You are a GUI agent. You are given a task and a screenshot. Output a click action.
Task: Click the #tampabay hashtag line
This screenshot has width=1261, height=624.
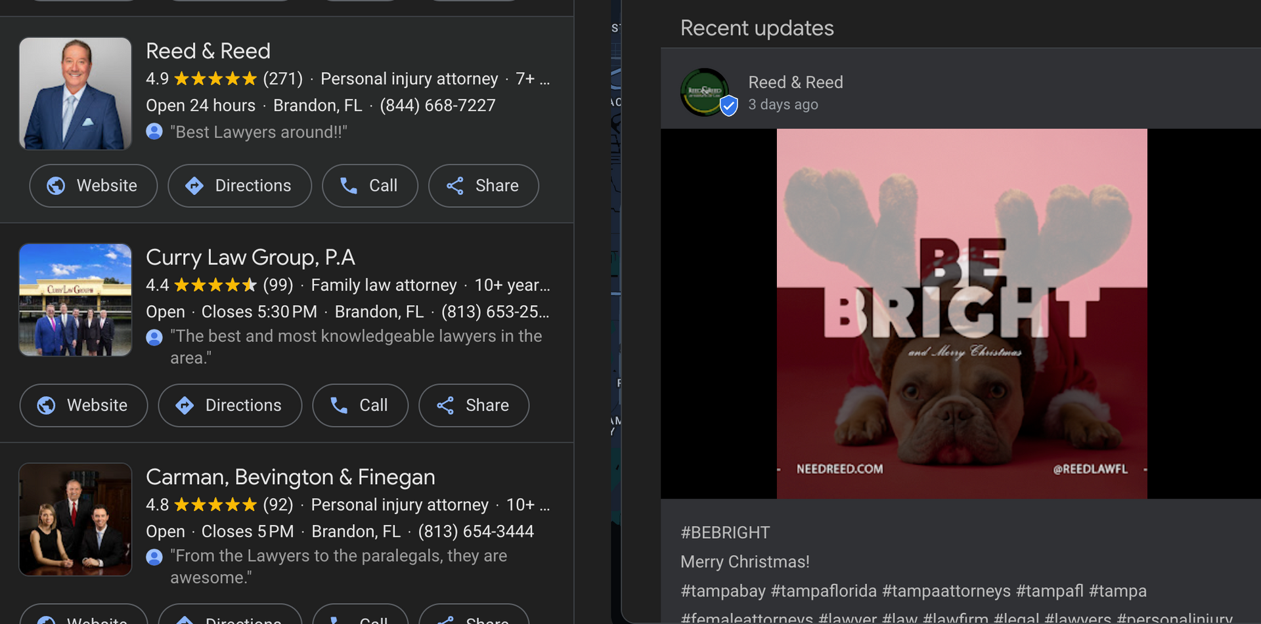pyautogui.click(x=914, y=591)
